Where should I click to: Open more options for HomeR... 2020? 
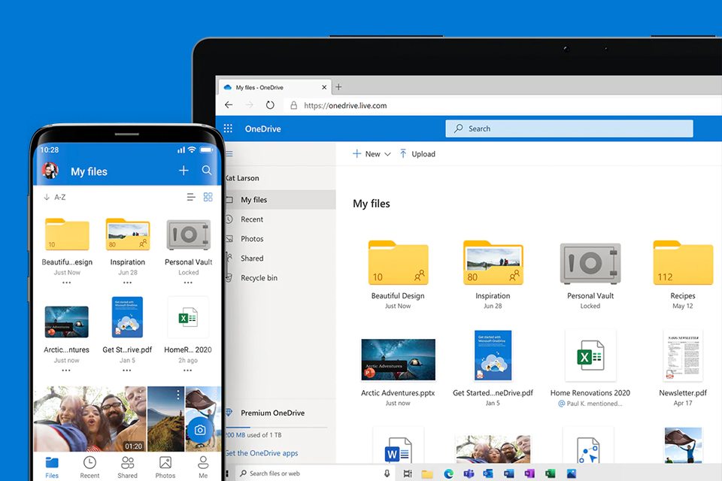click(x=188, y=370)
